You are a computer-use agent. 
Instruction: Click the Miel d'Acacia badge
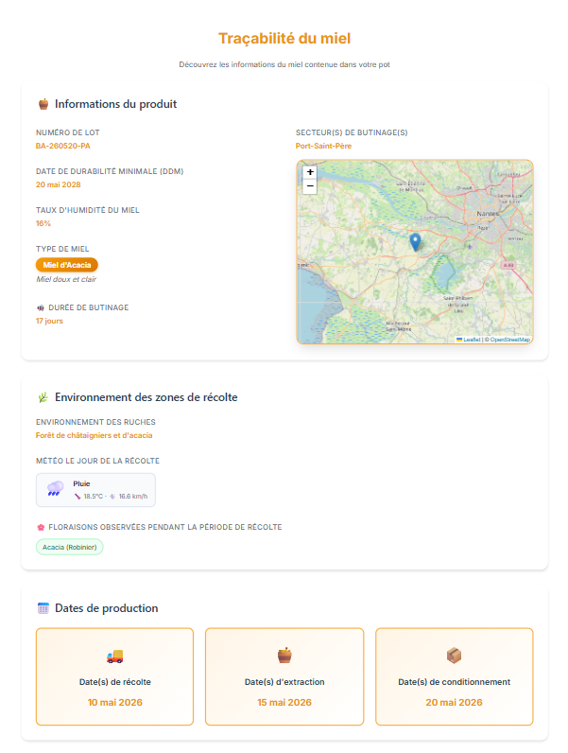pos(67,265)
